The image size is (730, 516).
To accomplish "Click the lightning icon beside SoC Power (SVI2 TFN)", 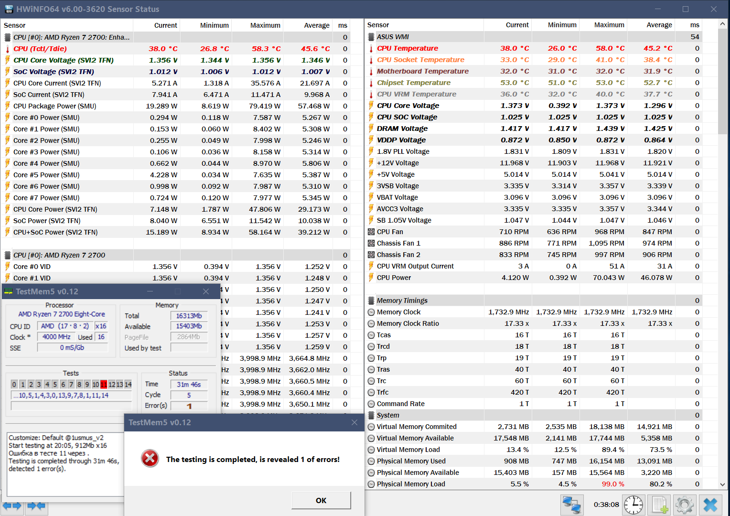I will tap(8, 221).
